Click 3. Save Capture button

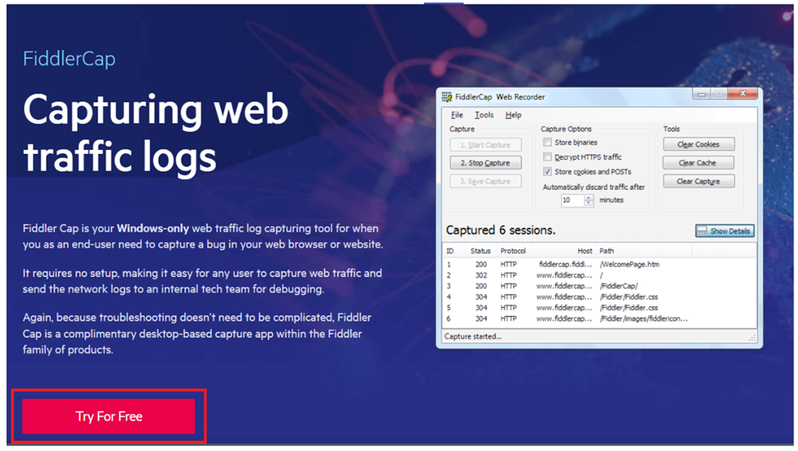(x=485, y=181)
